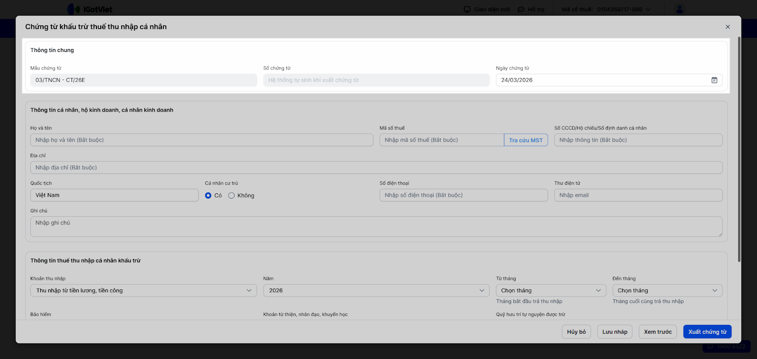Close the tax certificate dialog
The width and height of the screenshot is (757, 359).
click(x=728, y=27)
